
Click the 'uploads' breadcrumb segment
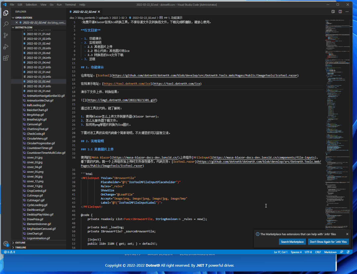104,18
